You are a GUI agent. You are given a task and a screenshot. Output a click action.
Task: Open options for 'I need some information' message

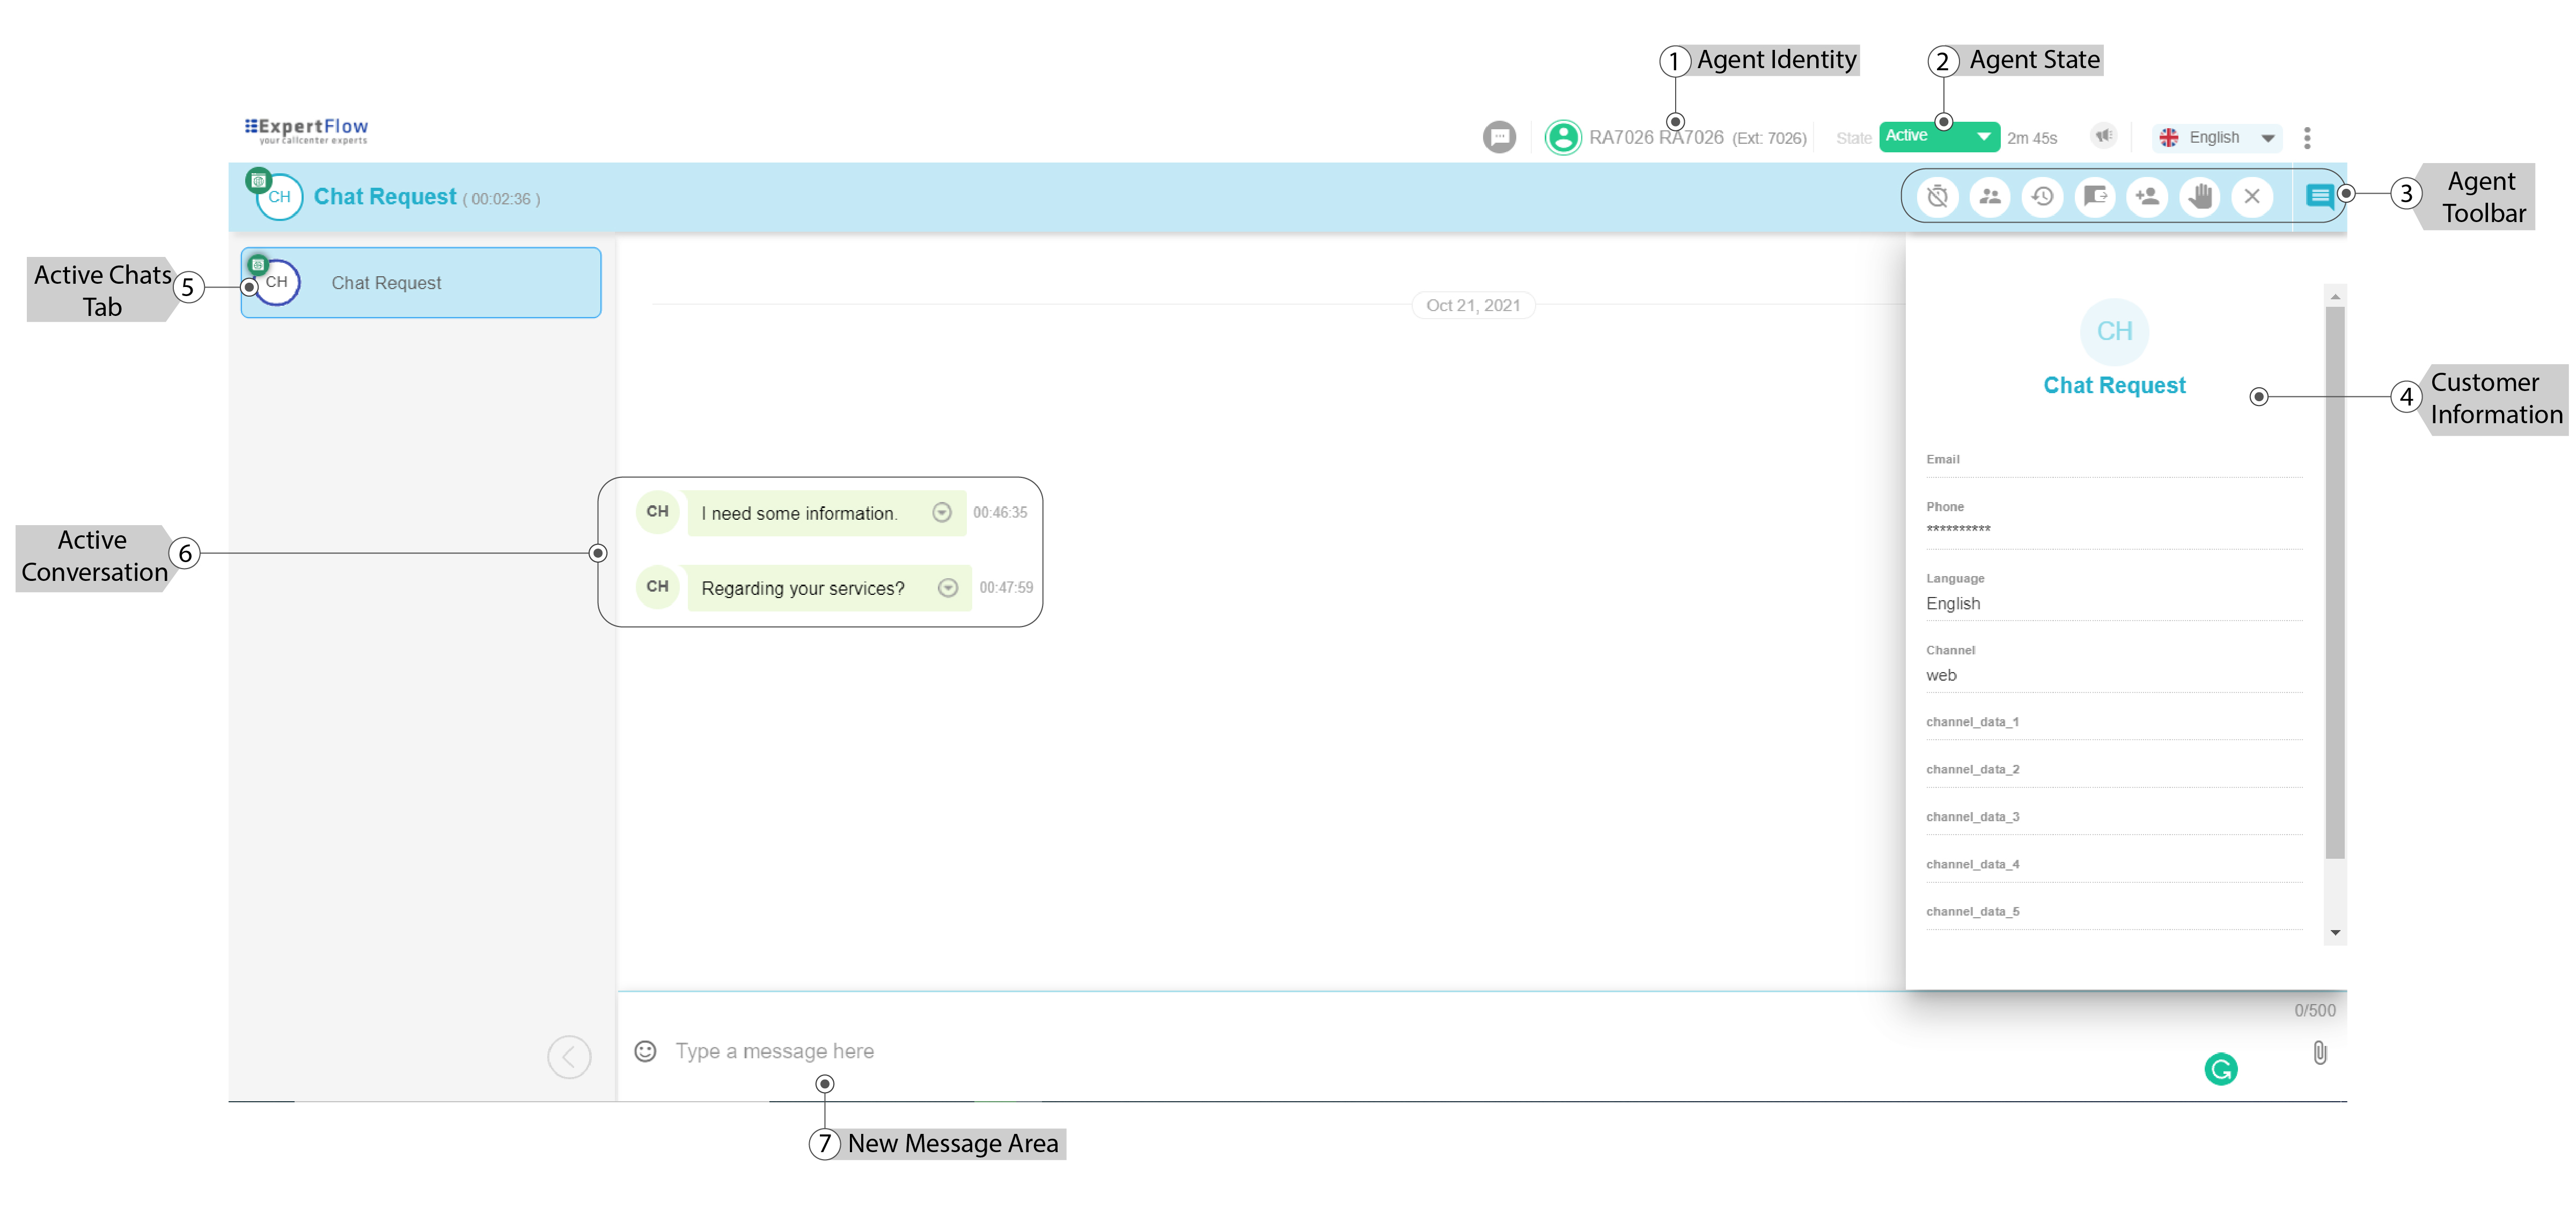point(941,513)
